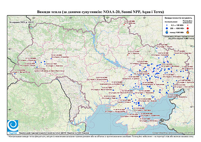This screenshot has width=201, height=142.
Task: Click the legend title text
Action: 179,18
